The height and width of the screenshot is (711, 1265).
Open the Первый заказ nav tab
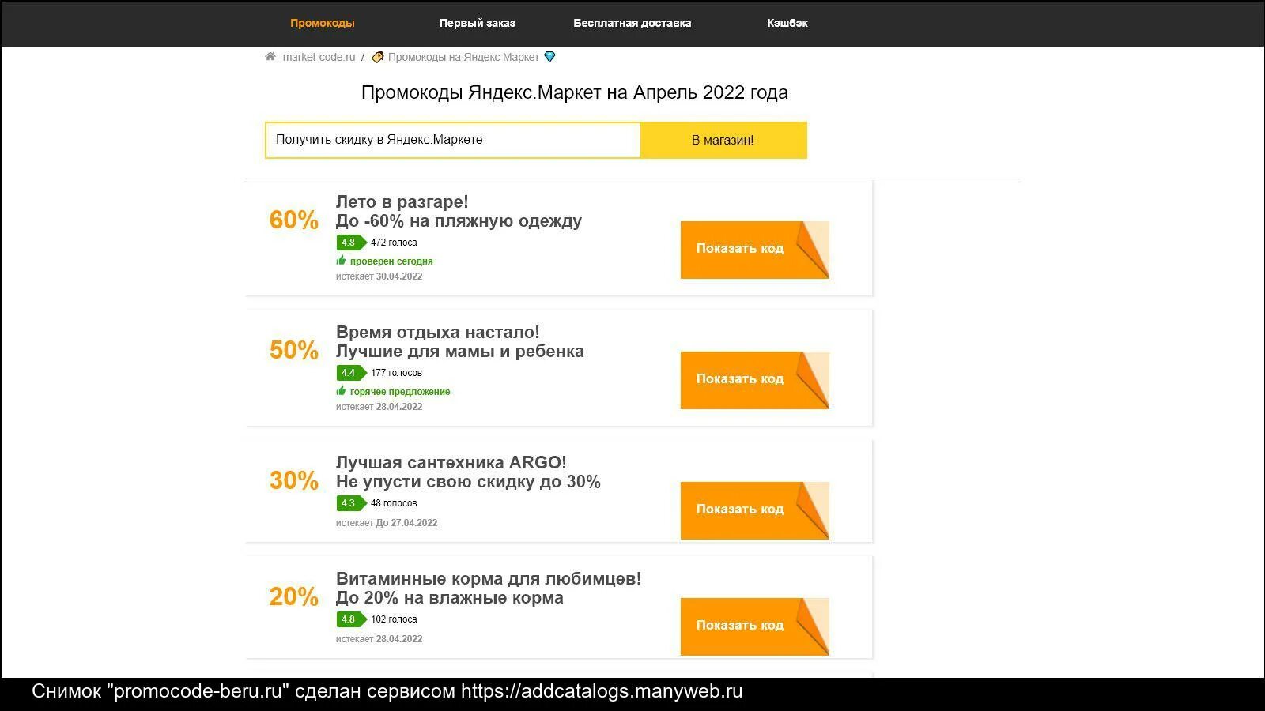point(477,23)
